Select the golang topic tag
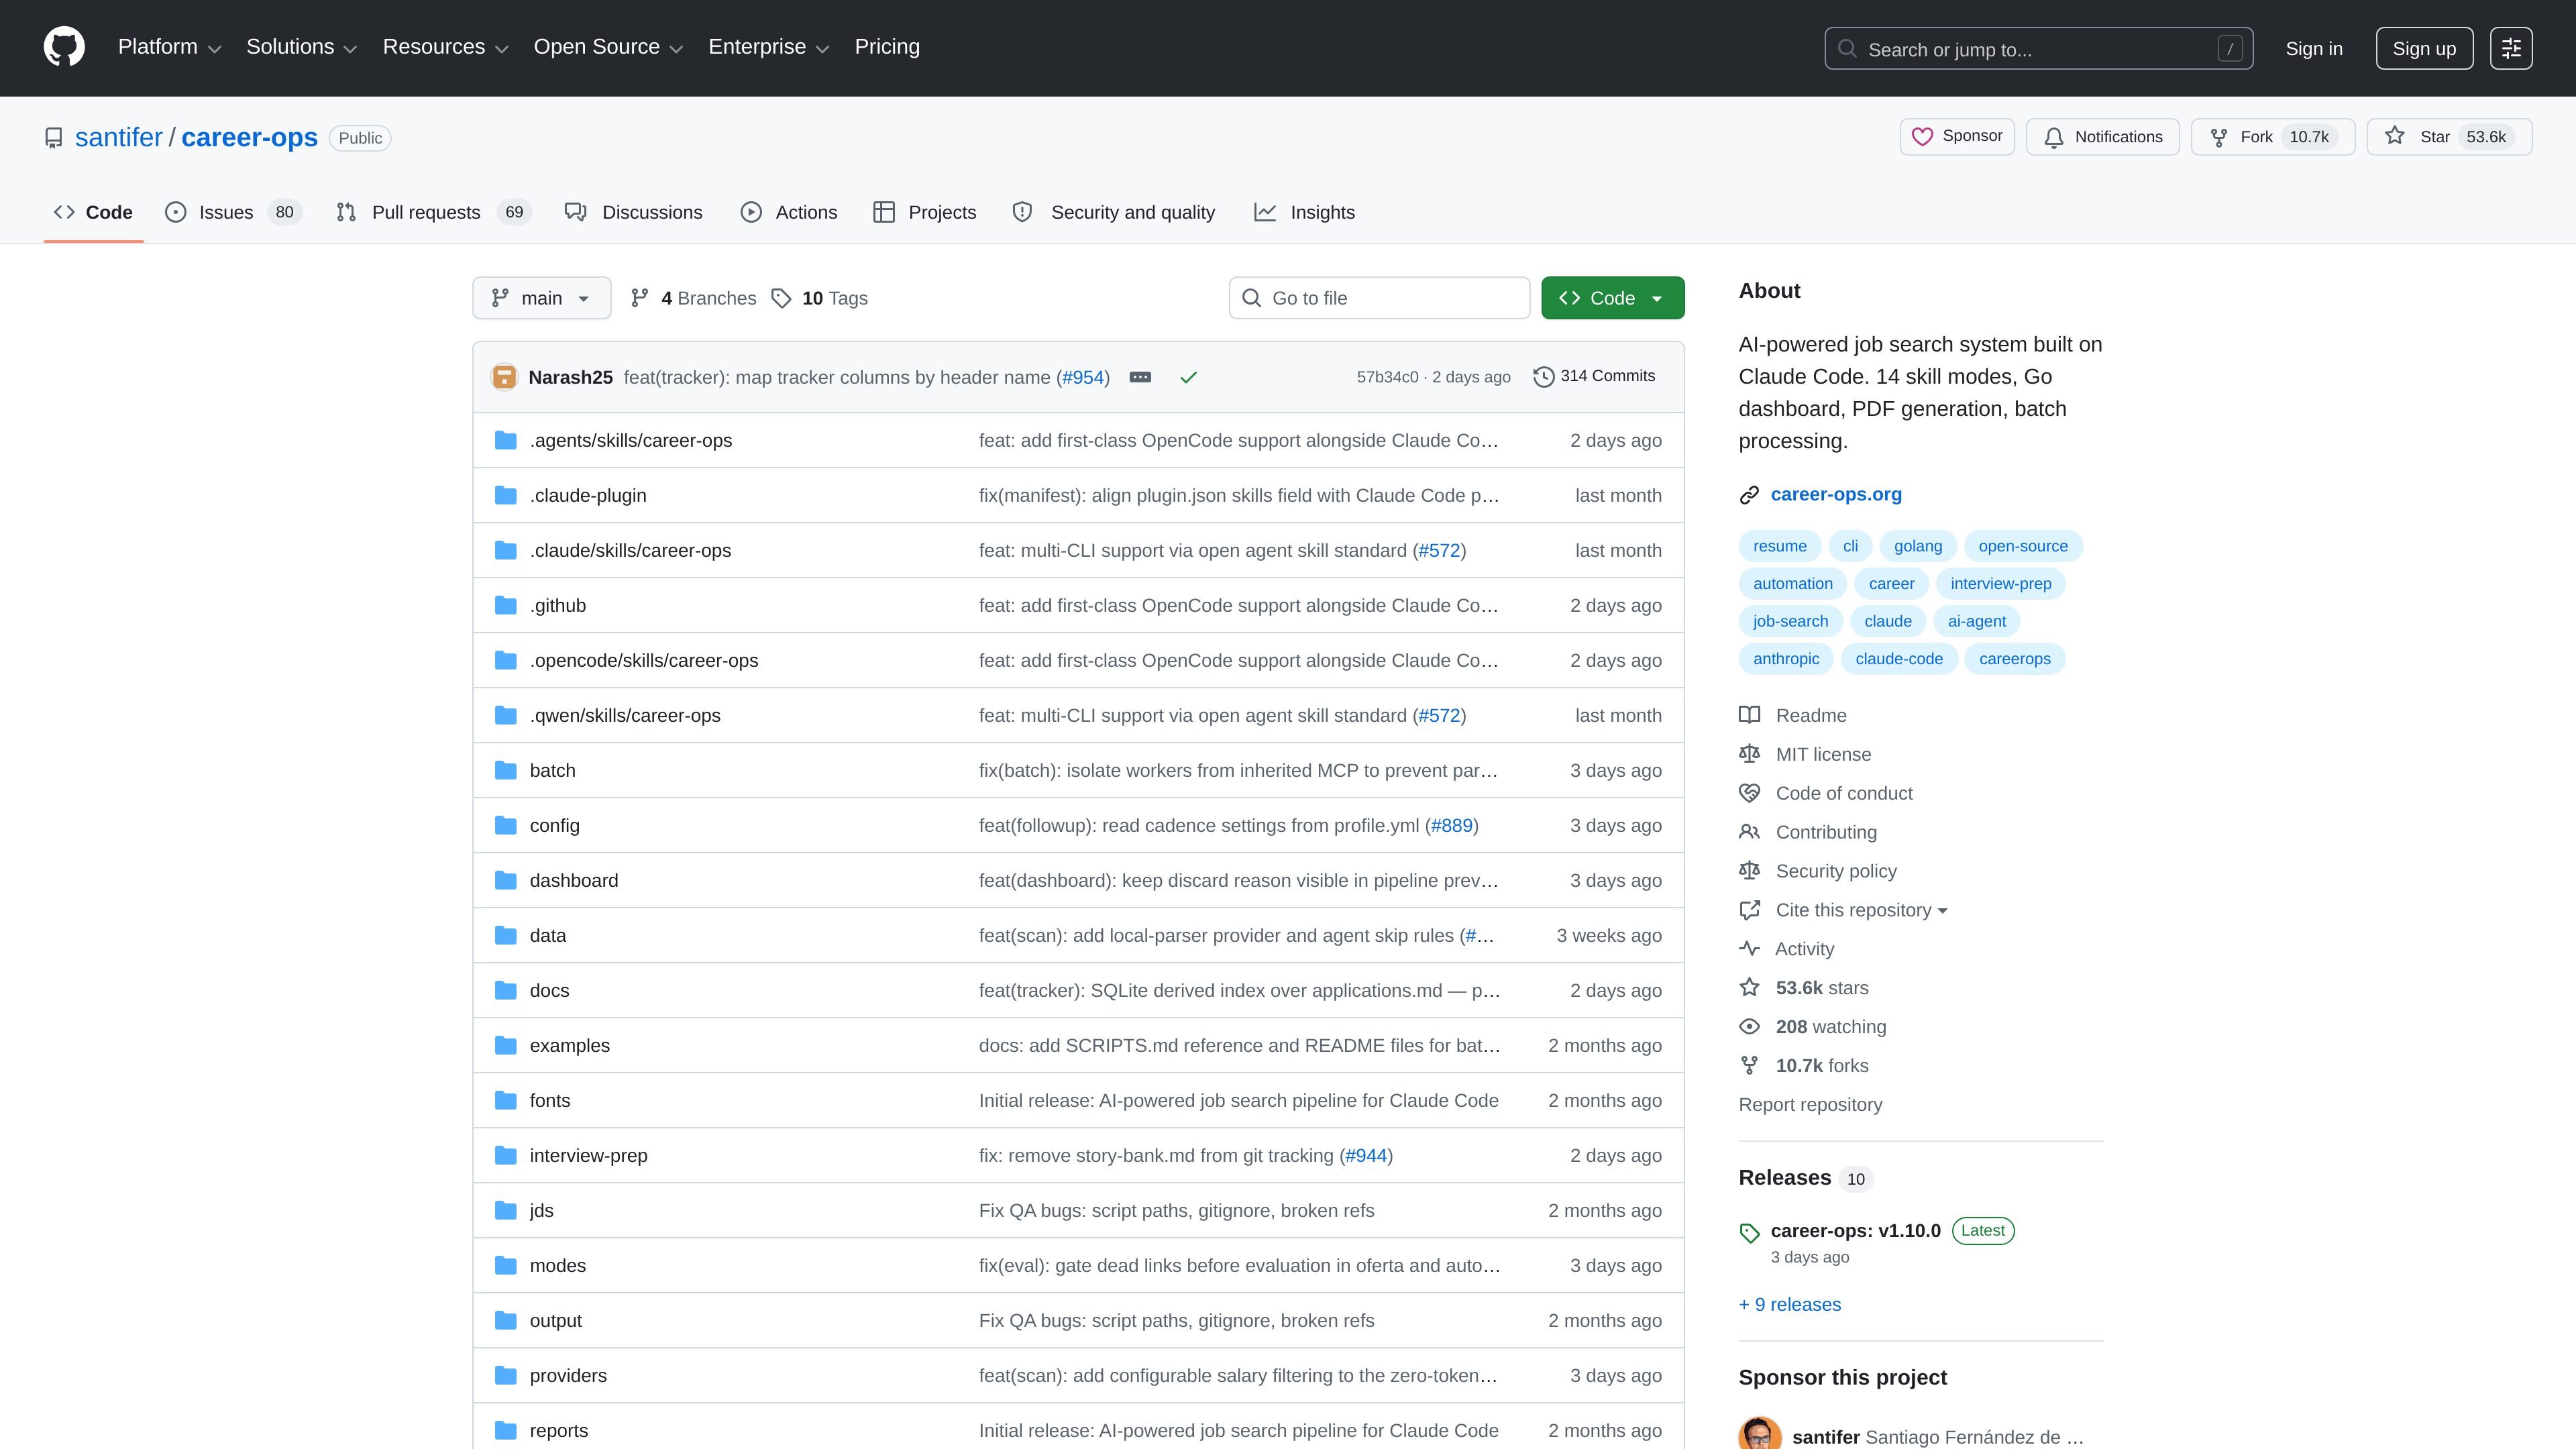Screen dimensions: 2576x1449 tap(1918, 546)
